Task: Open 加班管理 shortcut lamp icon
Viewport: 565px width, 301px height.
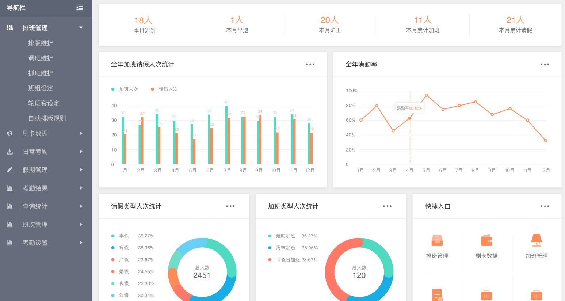Action: pyautogui.click(x=537, y=240)
